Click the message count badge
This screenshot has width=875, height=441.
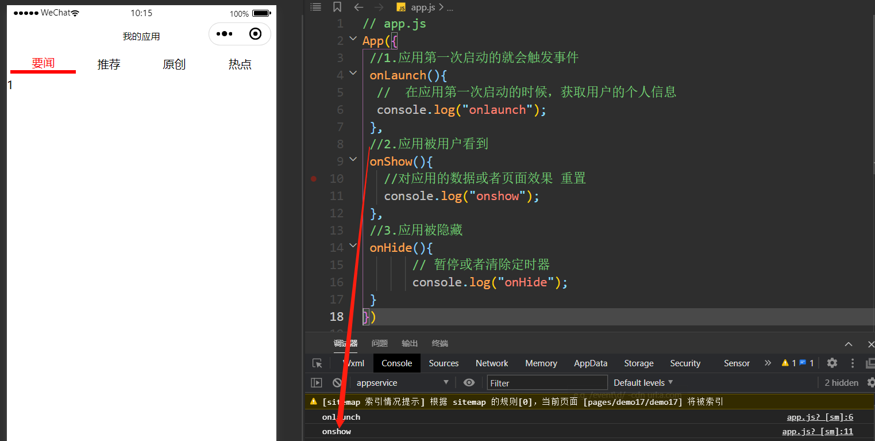coord(806,363)
